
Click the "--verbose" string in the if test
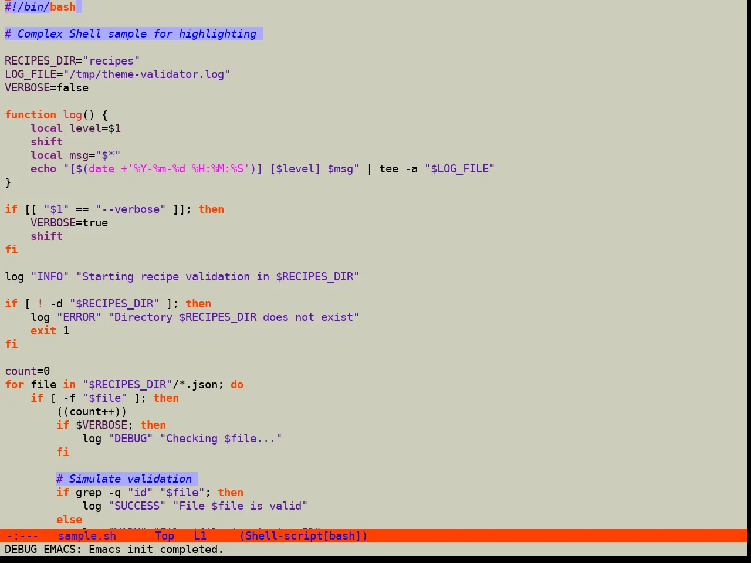pos(131,209)
